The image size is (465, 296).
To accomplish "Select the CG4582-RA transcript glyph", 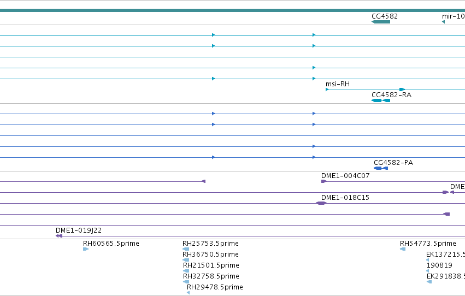I will (x=381, y=100).
